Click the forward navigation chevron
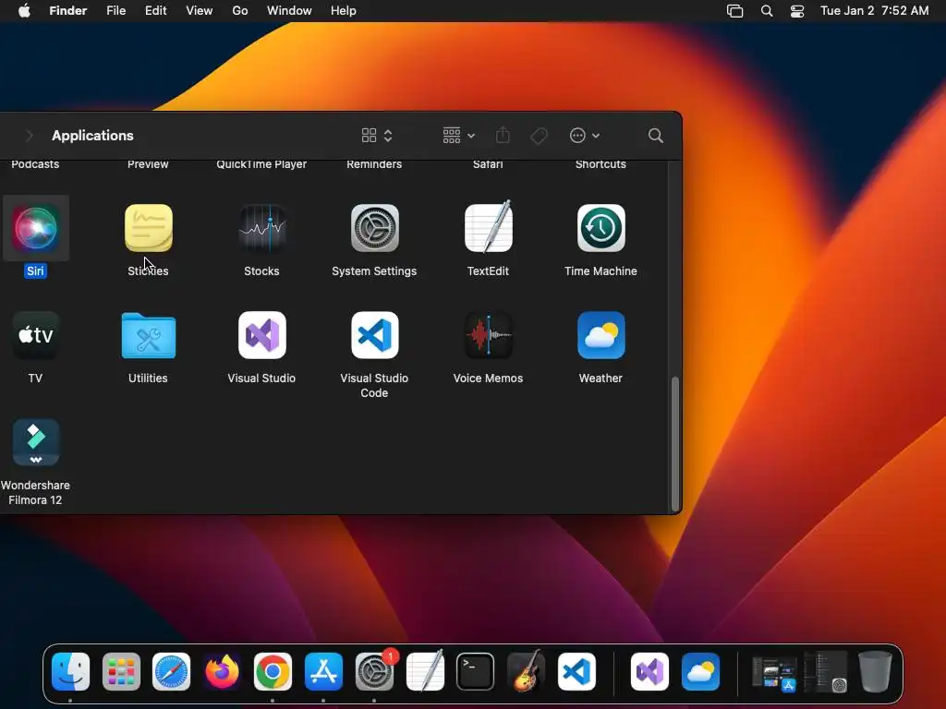The width and height of the screenshot is (946, 709). click(x=29, y=136)
